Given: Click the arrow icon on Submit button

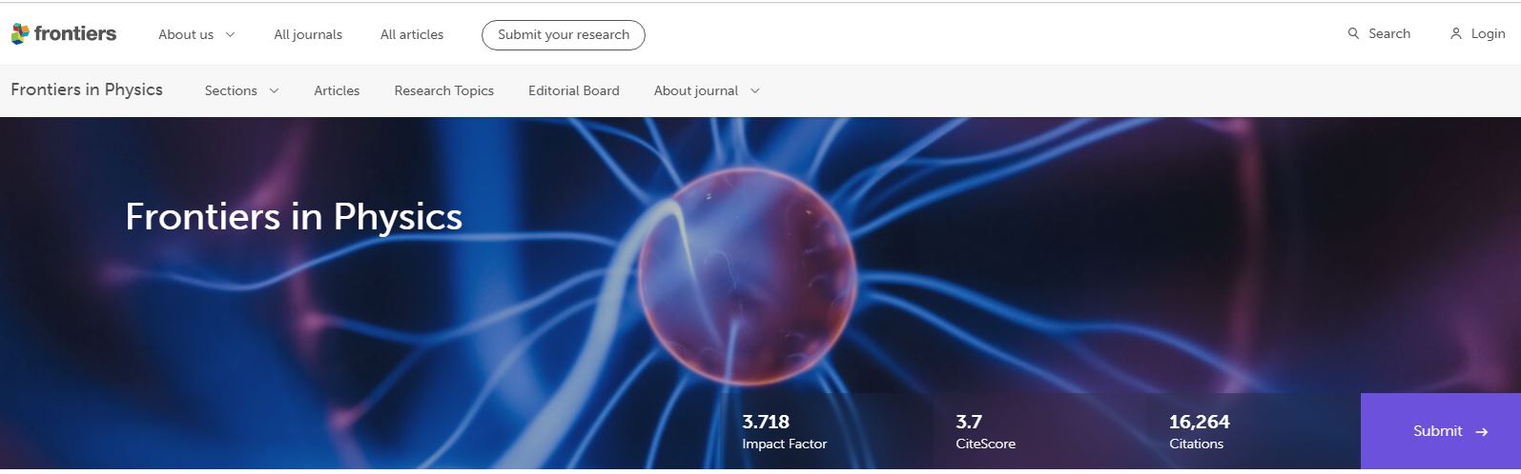Looking at the screenshot, I should coord(1481,432).
